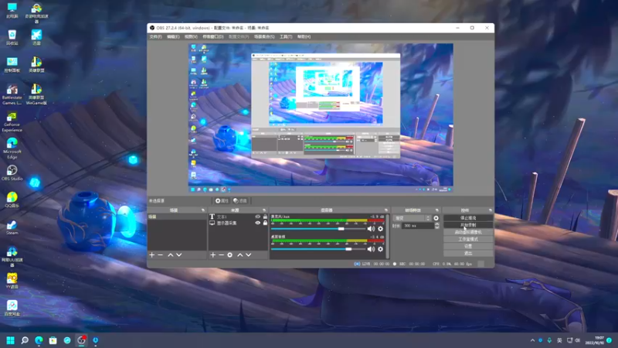Move the scene down in the Scenes list
Viewport: 618px width, 348px height.
[x=179, y=255]
